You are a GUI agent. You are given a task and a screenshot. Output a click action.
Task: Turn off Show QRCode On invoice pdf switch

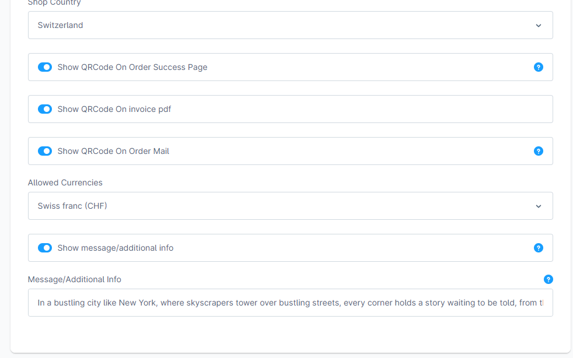coord(45,109)
